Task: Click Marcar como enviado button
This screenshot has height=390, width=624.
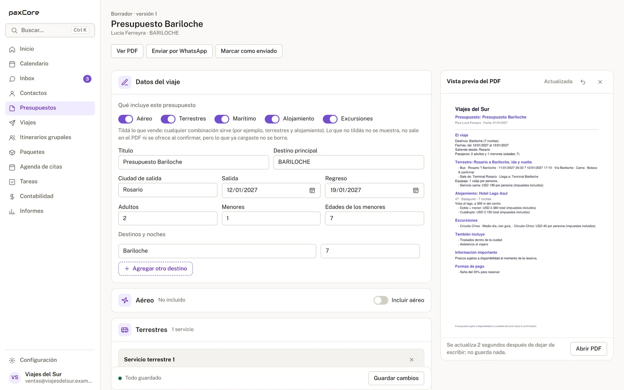Action: click(x=249, y=51)
